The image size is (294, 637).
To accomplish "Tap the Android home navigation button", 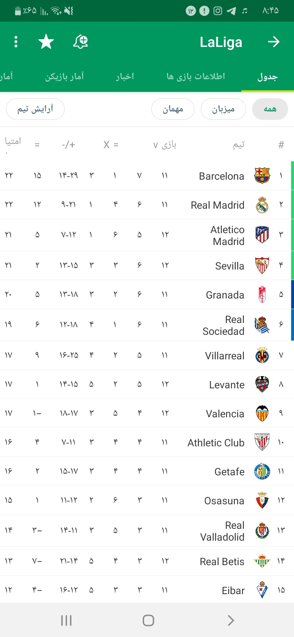I will point(148,621).
